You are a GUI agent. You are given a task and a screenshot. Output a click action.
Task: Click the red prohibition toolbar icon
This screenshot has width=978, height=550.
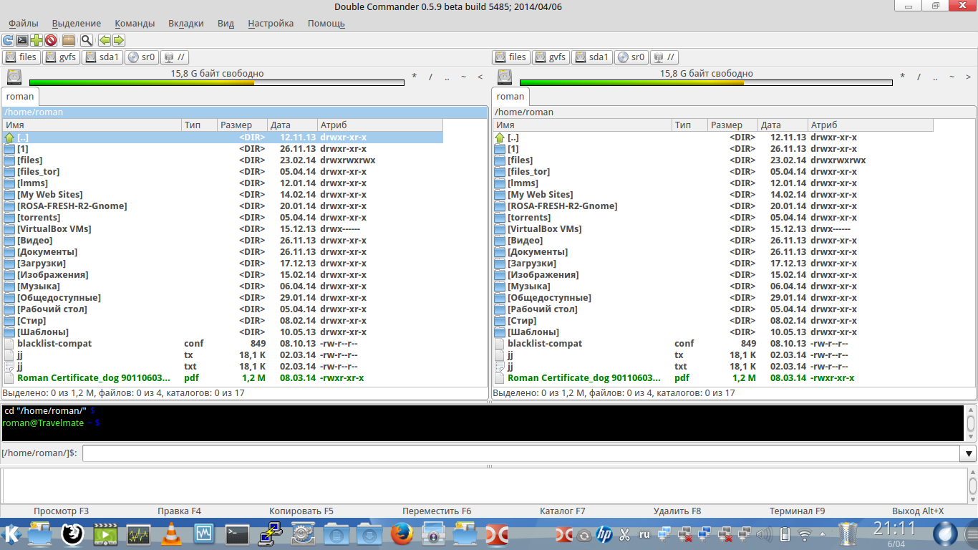pos(51,41)
